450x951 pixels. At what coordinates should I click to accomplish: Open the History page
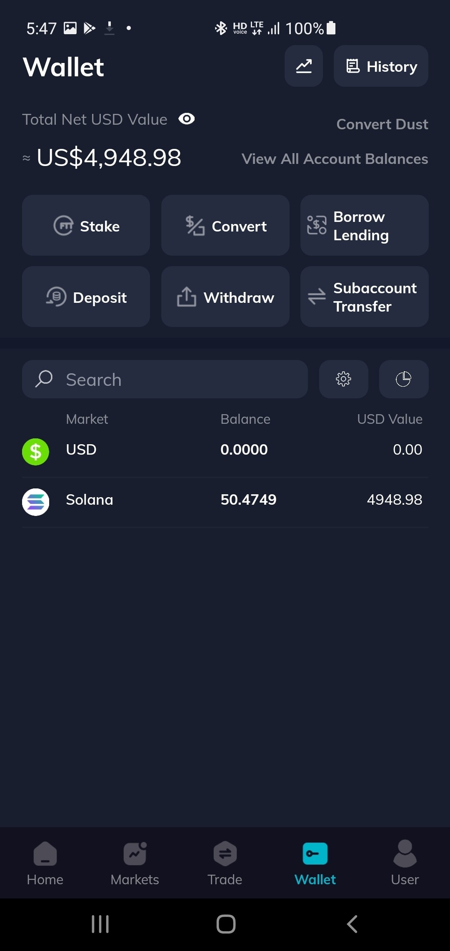(381, 66)
